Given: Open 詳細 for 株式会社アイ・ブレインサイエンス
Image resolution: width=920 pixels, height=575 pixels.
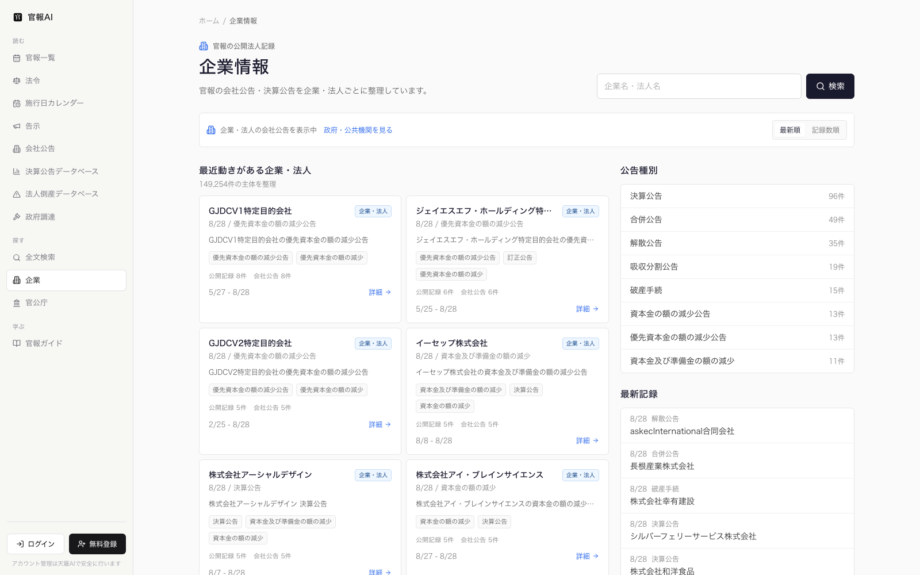Looking at the screenshot, I should [588, 556].
